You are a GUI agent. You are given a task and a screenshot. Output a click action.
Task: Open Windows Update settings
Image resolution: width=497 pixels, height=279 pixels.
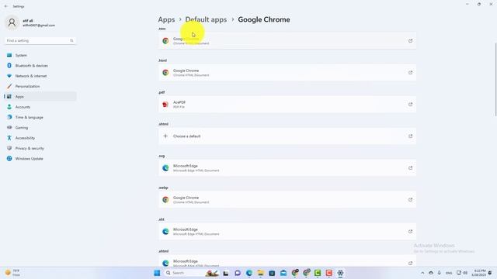(x=40, y=159)
